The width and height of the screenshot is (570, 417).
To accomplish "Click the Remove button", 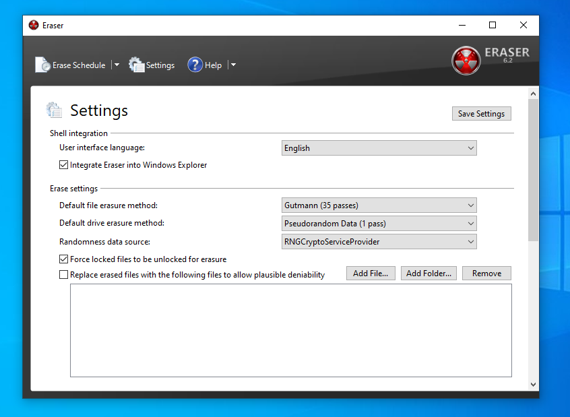I will pos(486,274).
